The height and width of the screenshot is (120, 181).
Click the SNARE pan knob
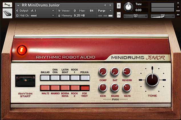click(x=115, y=87)
